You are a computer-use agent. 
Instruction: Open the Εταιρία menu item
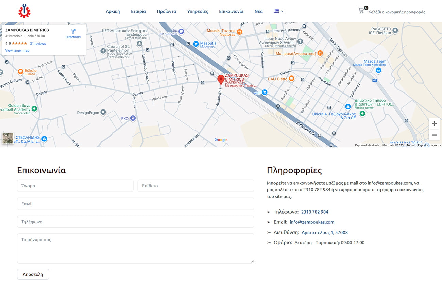pos(138,11)
